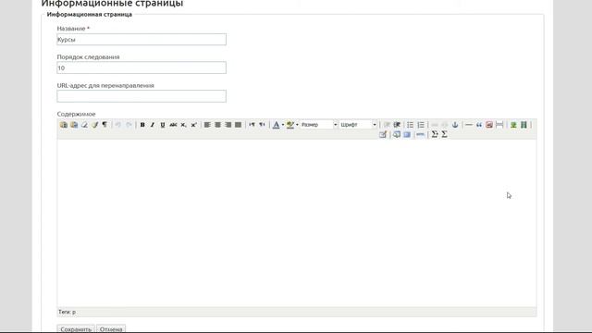592x333 pixels.
Task: Apply blockquote with the quotes icon
Action: click(479, 125)
